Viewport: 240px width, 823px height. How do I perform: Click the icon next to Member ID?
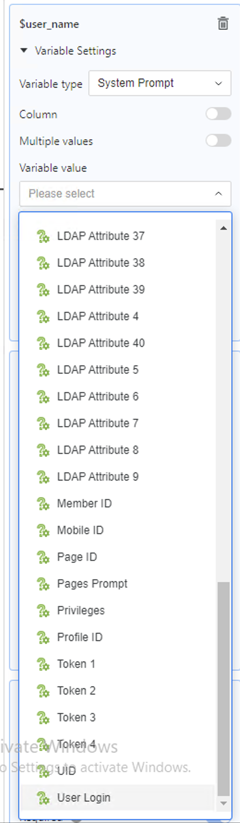click(x=43, y=504)
